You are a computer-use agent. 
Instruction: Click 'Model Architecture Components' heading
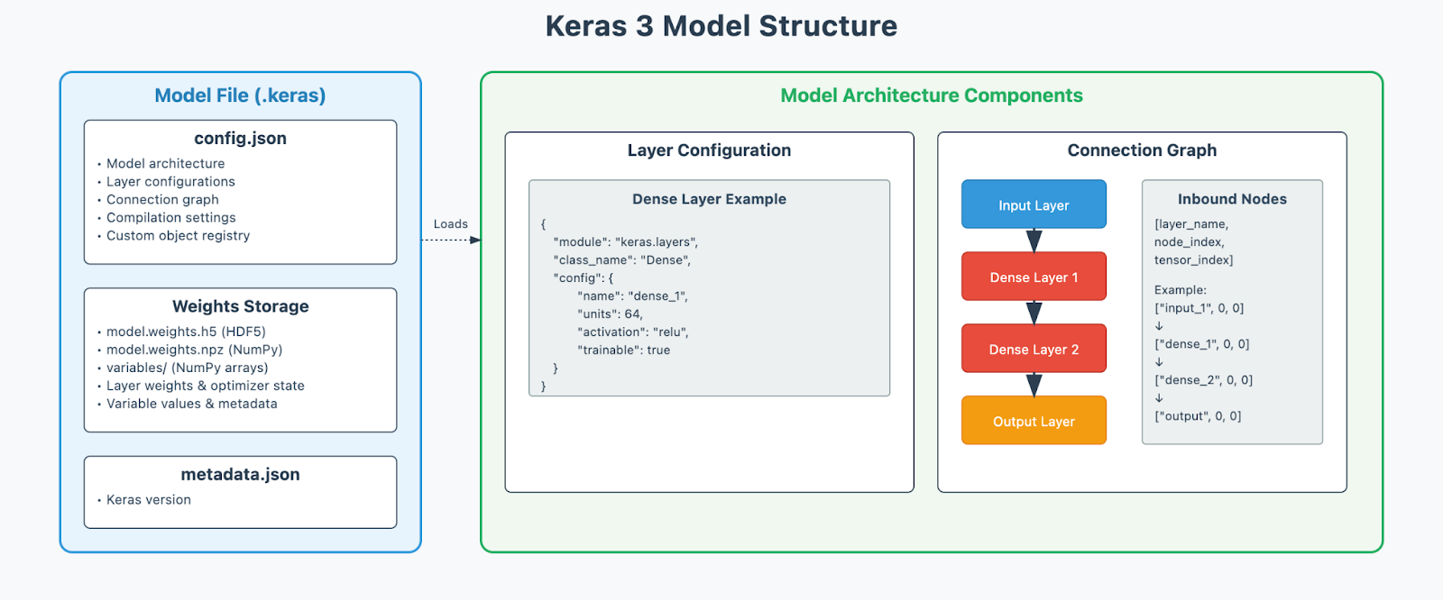[932, 95]
